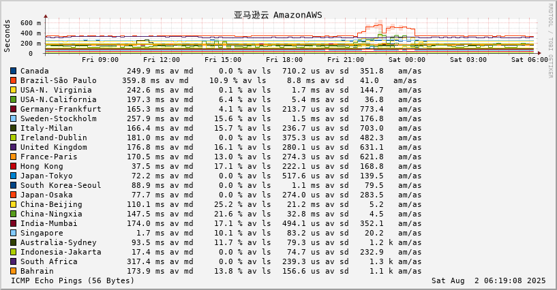This screenshot has width=557, height=290.
Task: Click the 'Canada' legend name
Action: click(x=35, y=71)
